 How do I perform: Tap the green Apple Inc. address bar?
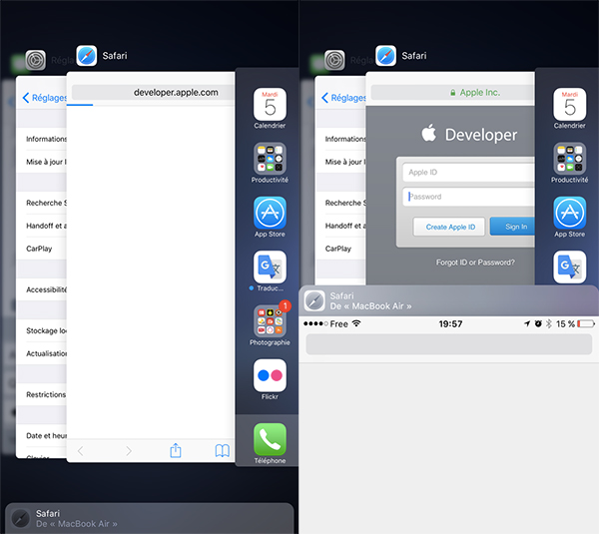(451, 92)
